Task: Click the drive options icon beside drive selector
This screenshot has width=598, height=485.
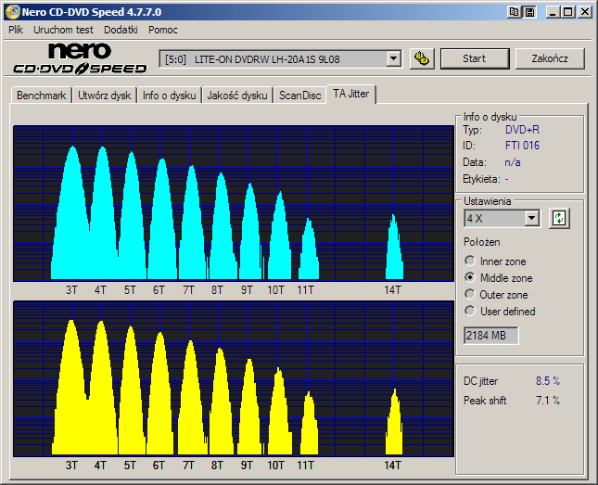Action: (x=422, y=58)
